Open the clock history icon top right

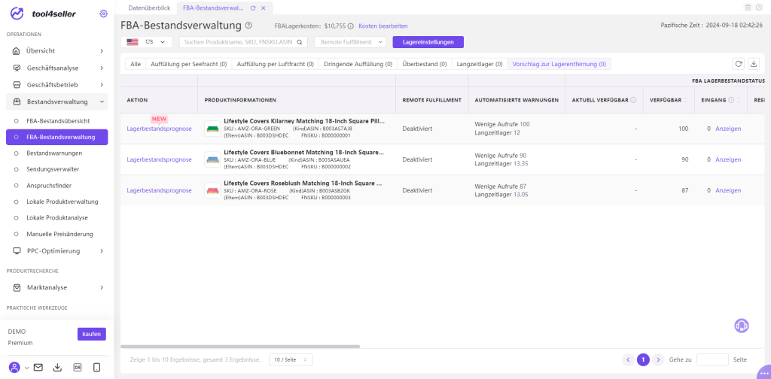click(x=760, y=8)
